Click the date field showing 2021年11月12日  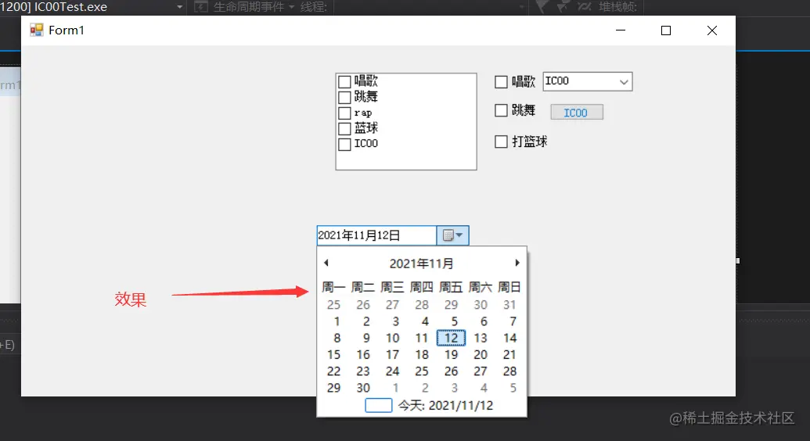click(x=376, y=235)
